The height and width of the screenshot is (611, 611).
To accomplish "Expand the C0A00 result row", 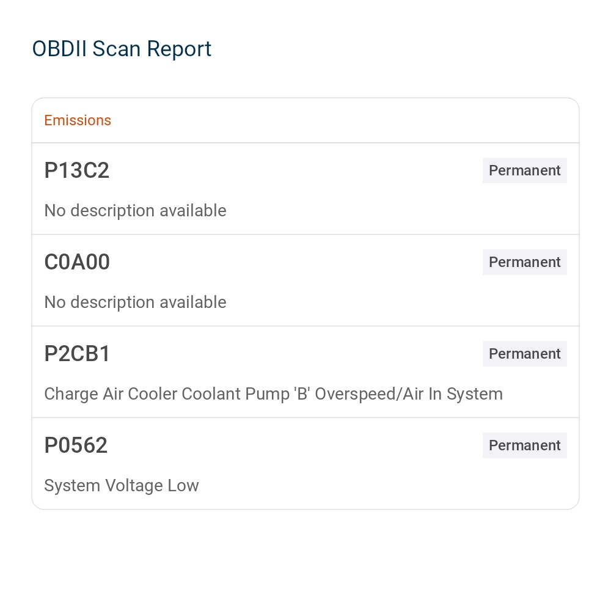I will pyautogui.click(x=305, y=281).
